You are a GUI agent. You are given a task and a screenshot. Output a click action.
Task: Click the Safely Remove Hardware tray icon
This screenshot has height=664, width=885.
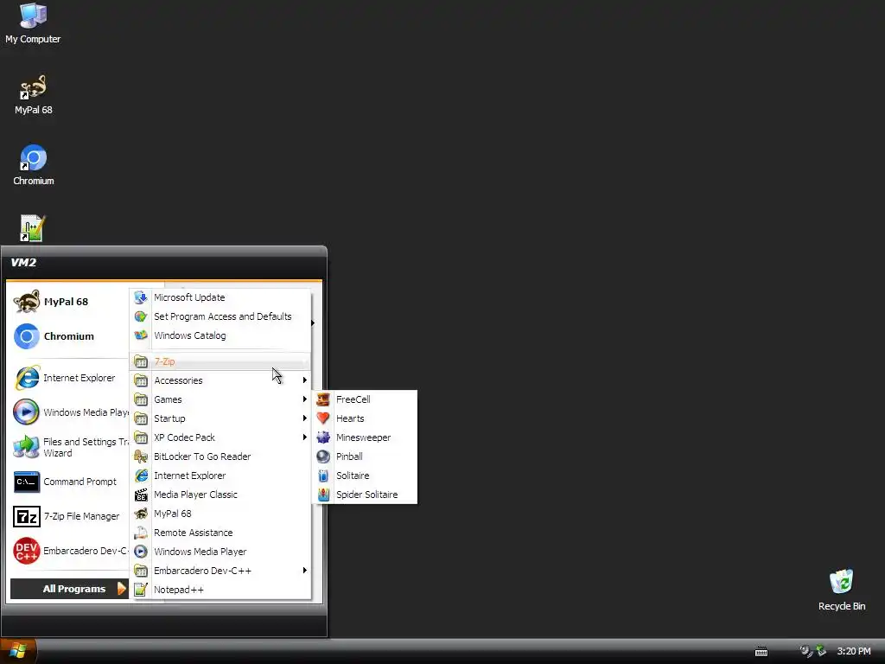[x=821, y=651]
